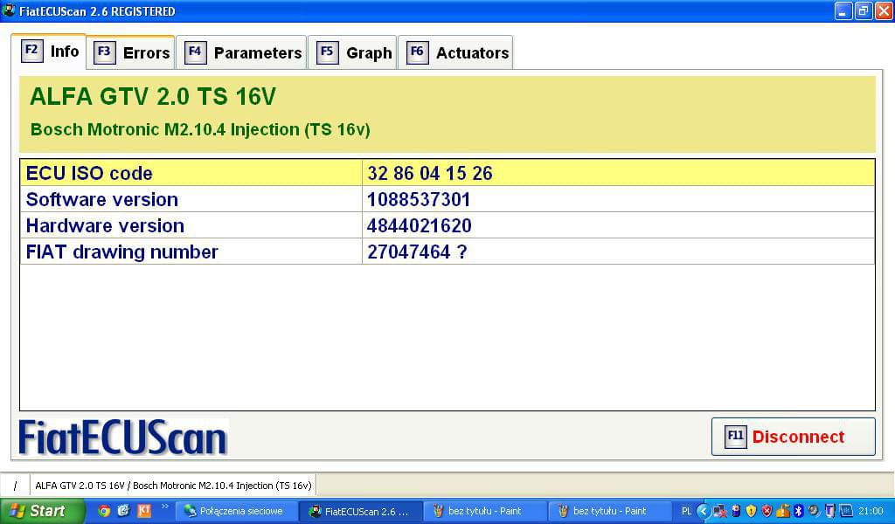This screenshot has width=895, height=524.
Task: Select the F6 Actuators tab
Action: pyautogui.click(x=455, y=53)
